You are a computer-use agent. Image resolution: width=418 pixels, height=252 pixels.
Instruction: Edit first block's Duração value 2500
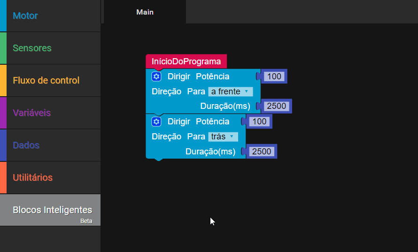coord(276,106)
